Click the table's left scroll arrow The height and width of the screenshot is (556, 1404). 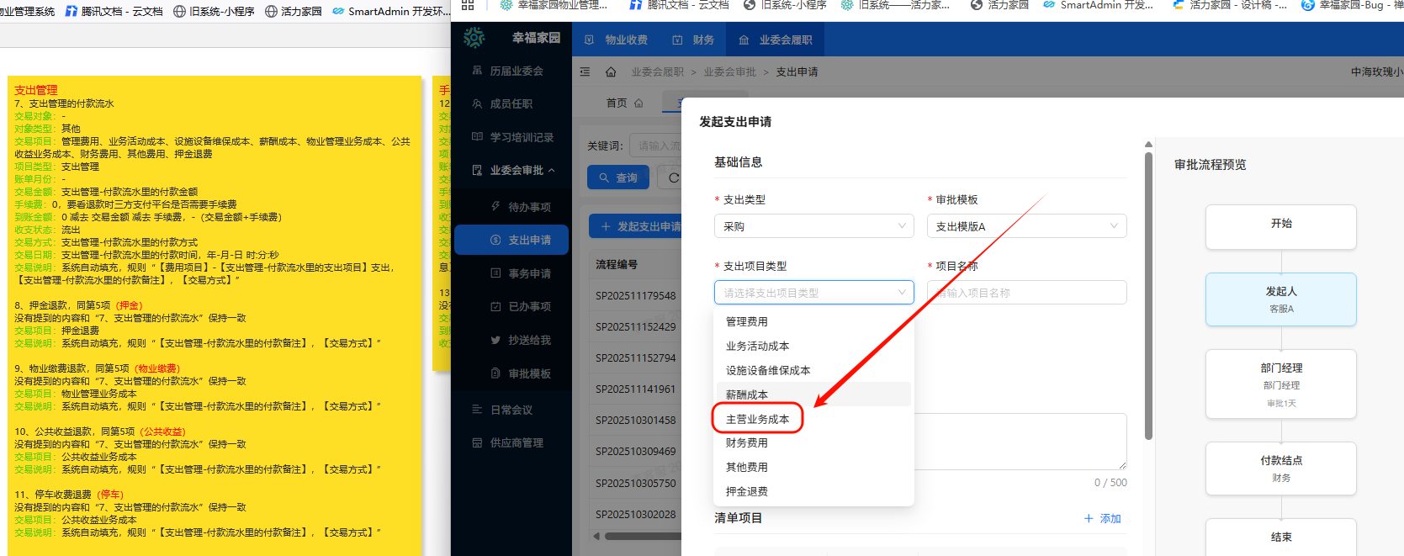point(596,536)
